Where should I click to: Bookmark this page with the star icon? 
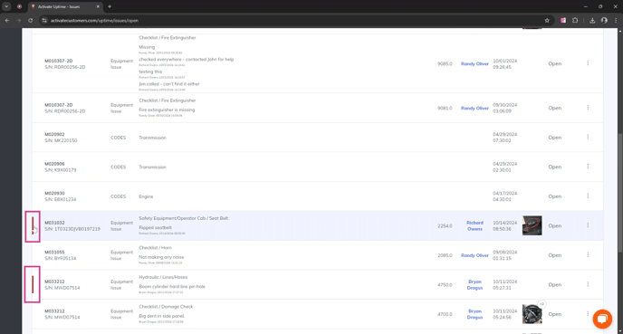click(x=547, y=20)
